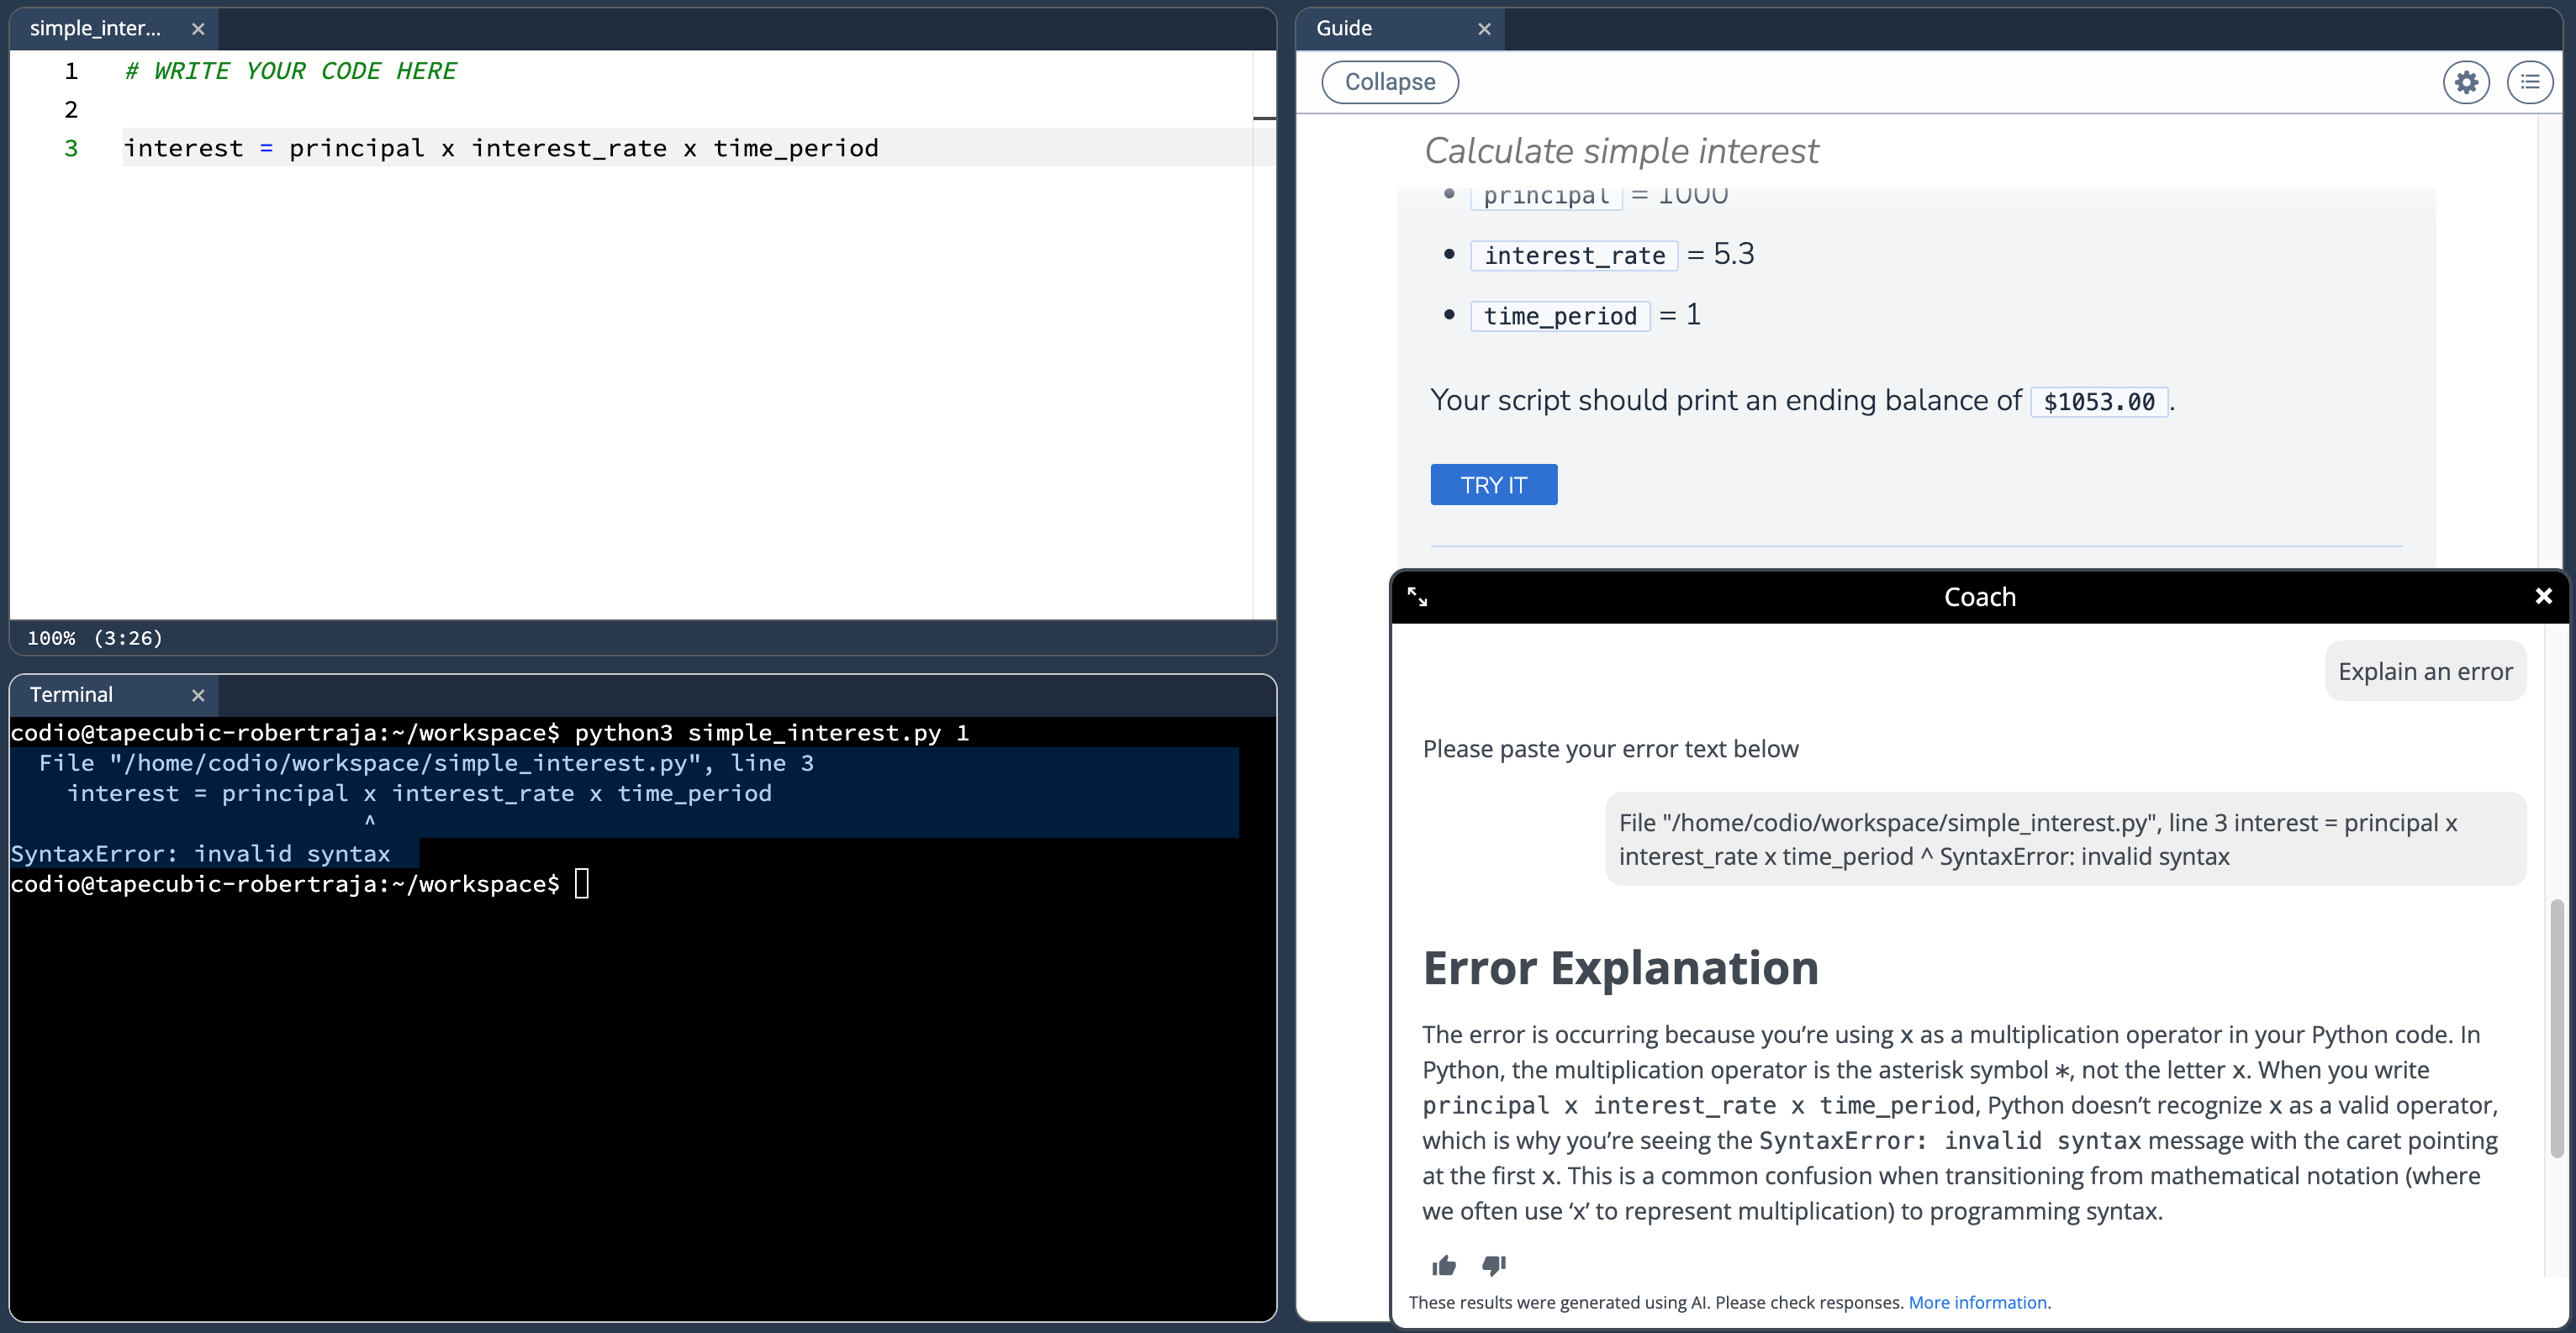Click the Explain an error button
The image size is (2576, 1333).
(x=2425, y=671)
